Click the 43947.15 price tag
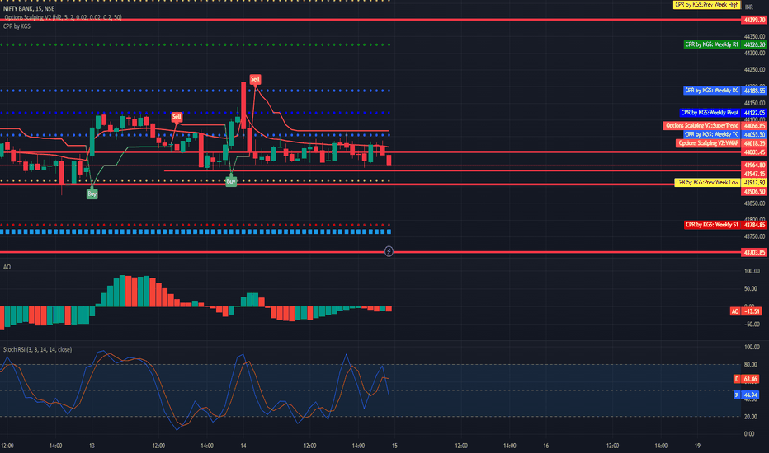769x453 pixels. click(x=754, y=174)
